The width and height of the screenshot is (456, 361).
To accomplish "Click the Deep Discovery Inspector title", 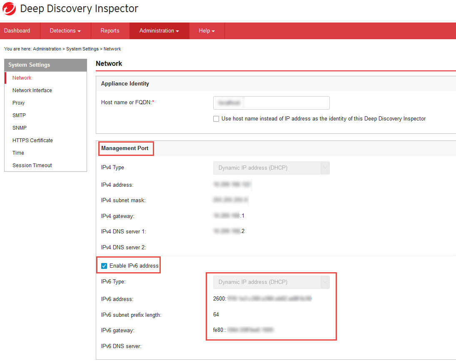I will point(79,9).
